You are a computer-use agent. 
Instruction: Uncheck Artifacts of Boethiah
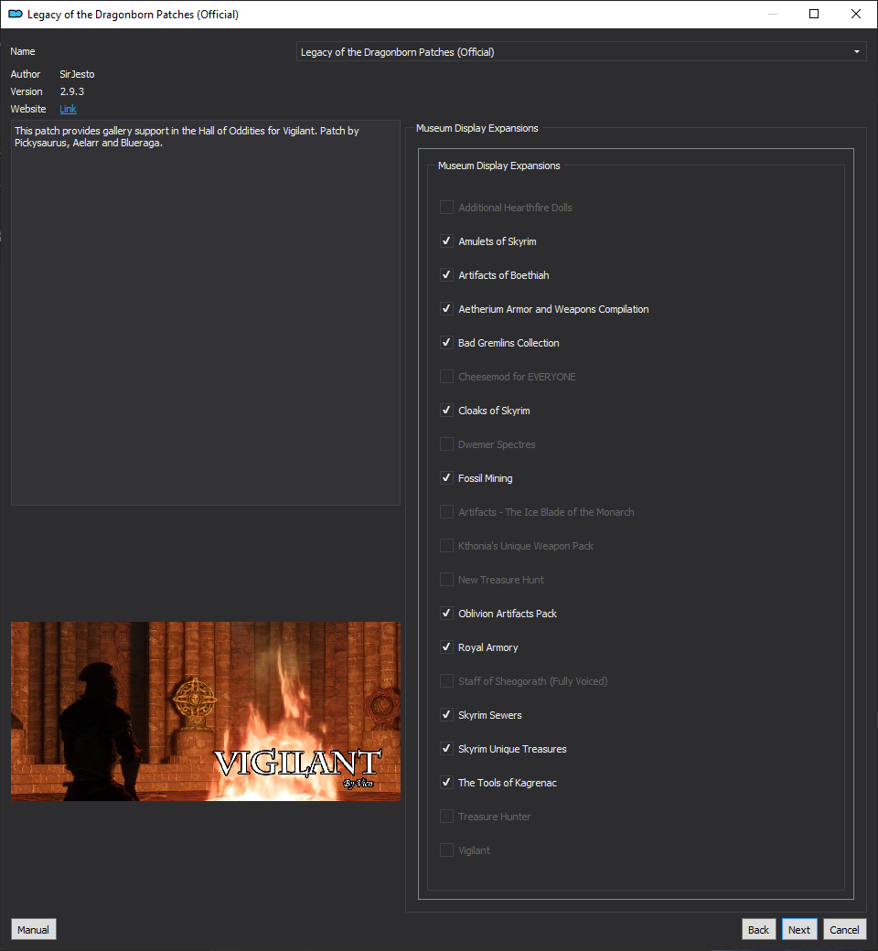pyautogui.click(x=446, y=275)
